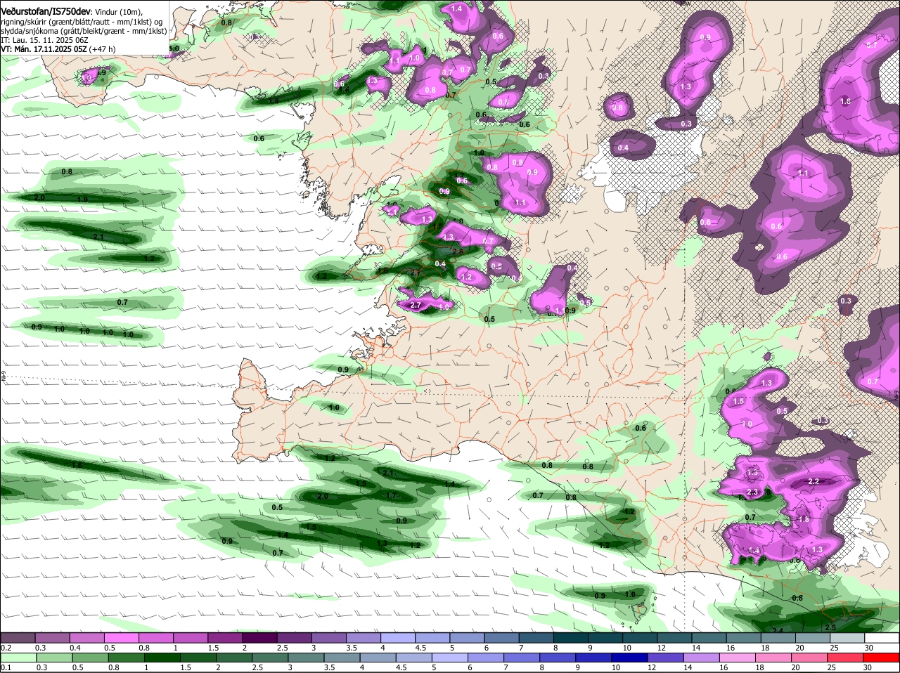
Task: Click the 'VT: Mán. 17.11.2025 05Z' valid time
Action: [x=44, y=49]
